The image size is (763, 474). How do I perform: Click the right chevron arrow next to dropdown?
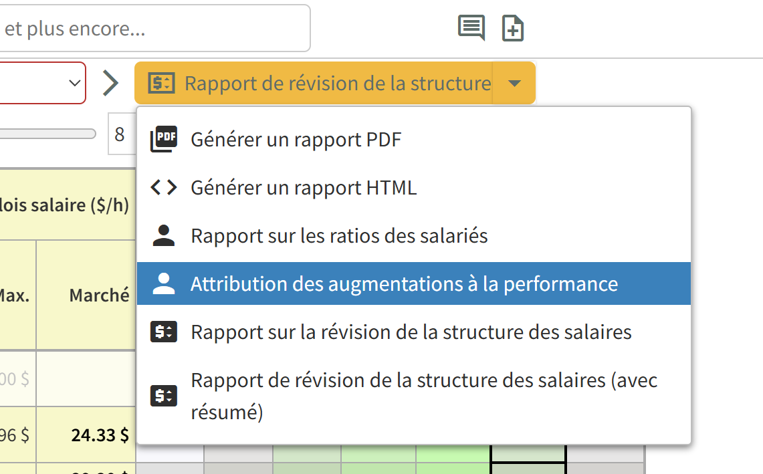pyautogui.click(x=110, y=83)
